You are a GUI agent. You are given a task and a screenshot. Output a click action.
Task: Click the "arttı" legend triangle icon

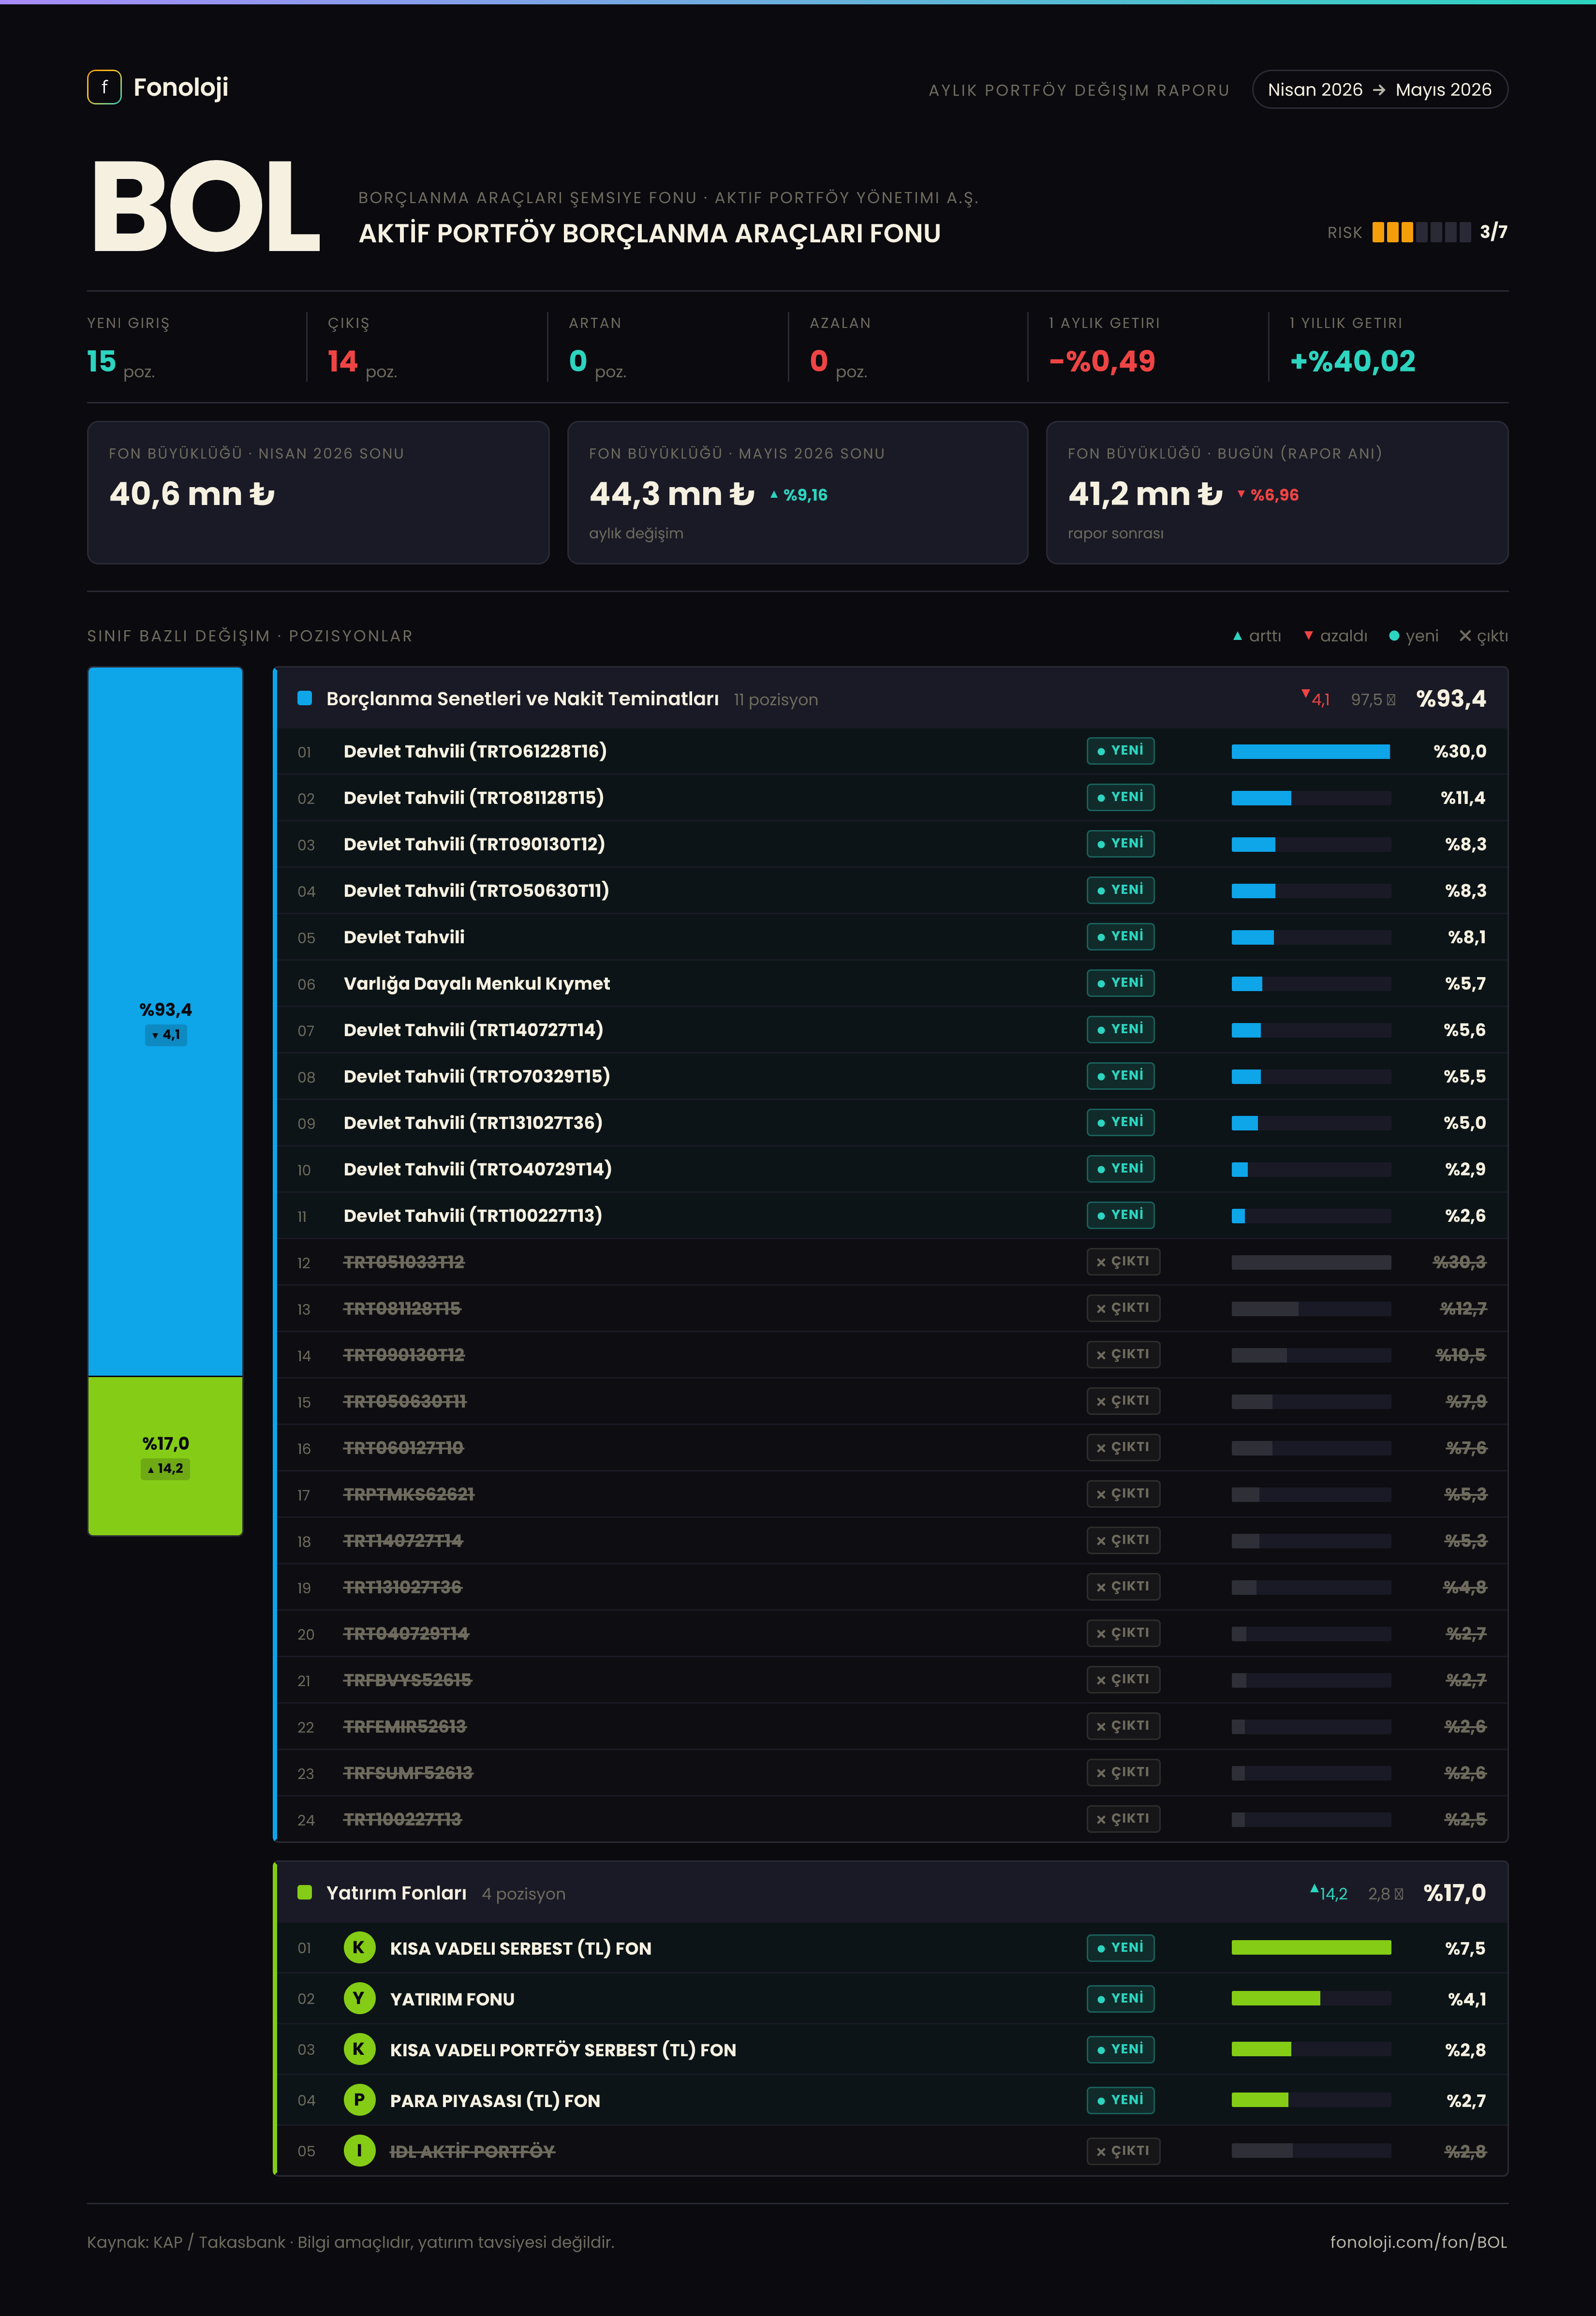[x=1237, y=636]
